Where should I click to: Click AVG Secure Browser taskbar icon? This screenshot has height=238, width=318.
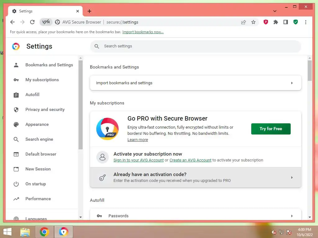click(x=63, y=232)
